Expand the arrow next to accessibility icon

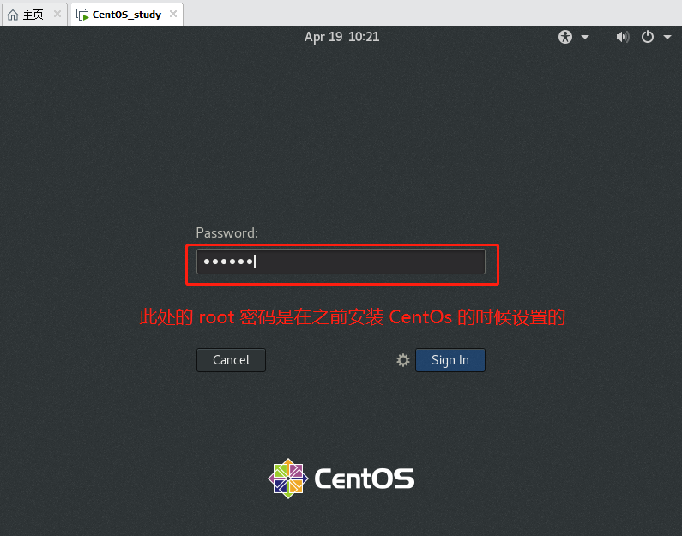(x=585, y=37)
